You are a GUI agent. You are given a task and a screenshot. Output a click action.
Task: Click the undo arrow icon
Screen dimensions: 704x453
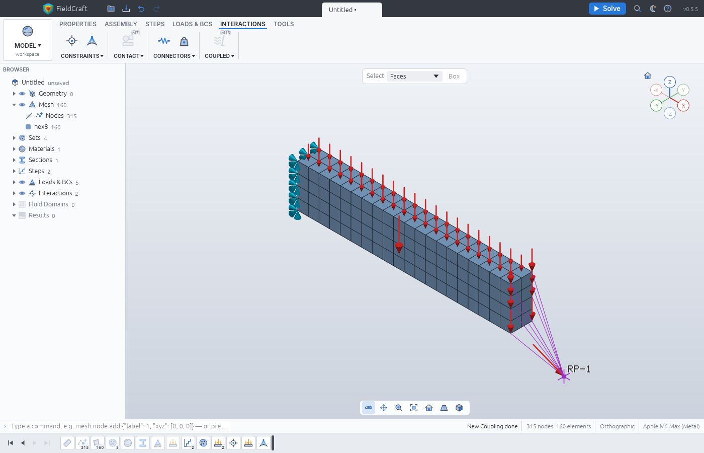(x=141, y=9)
